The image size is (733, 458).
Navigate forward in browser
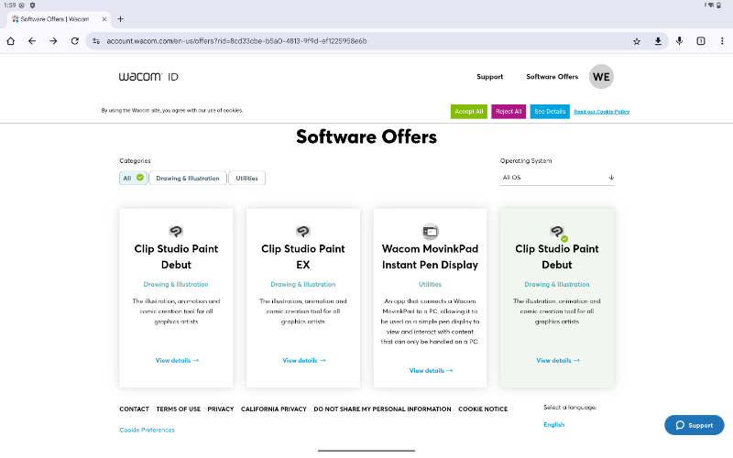point(53,41)
